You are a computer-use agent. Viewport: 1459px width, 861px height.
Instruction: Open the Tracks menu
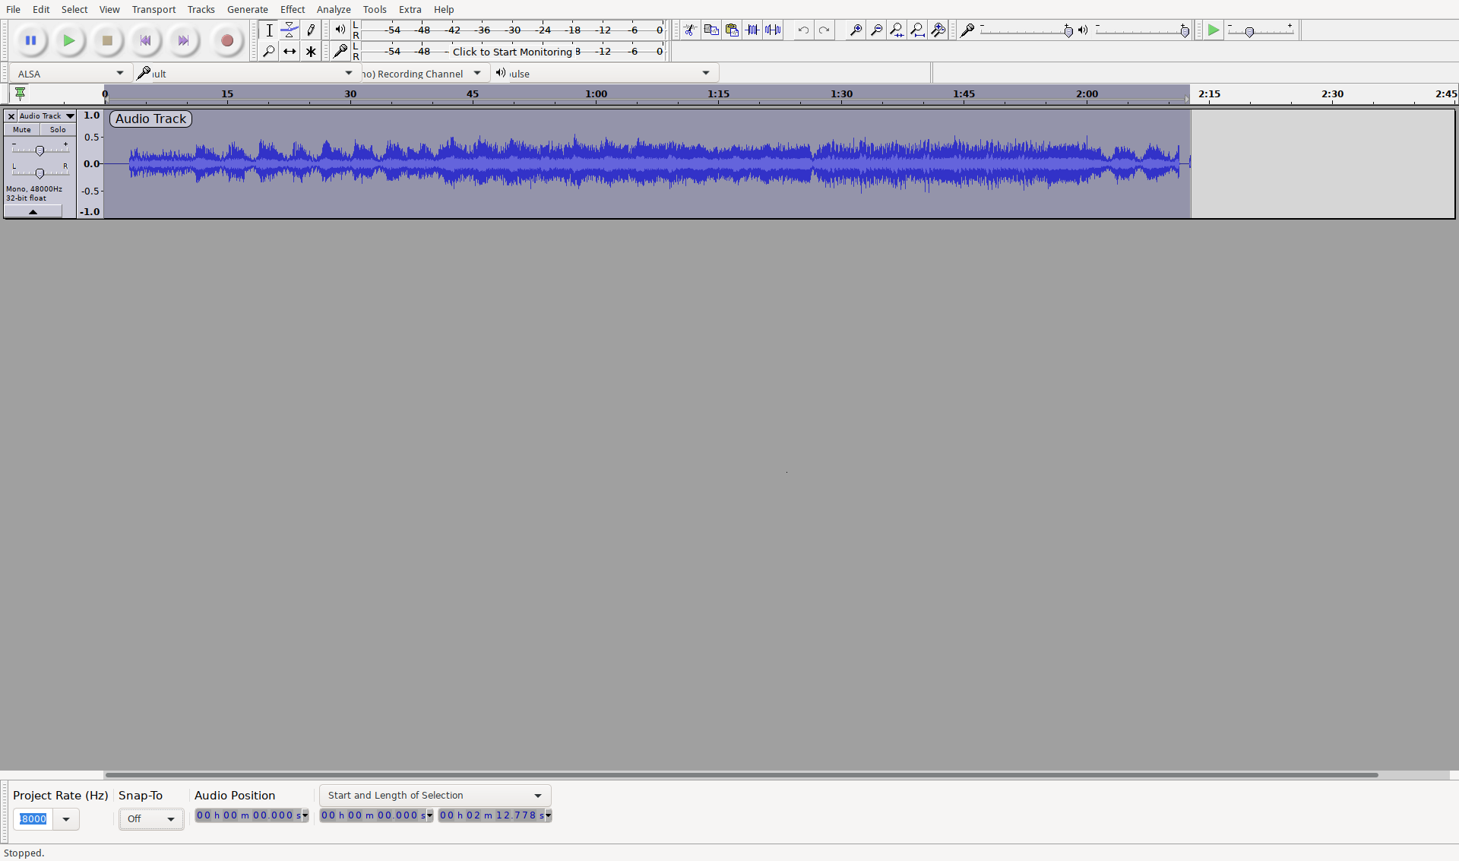(x=201, y=9)
